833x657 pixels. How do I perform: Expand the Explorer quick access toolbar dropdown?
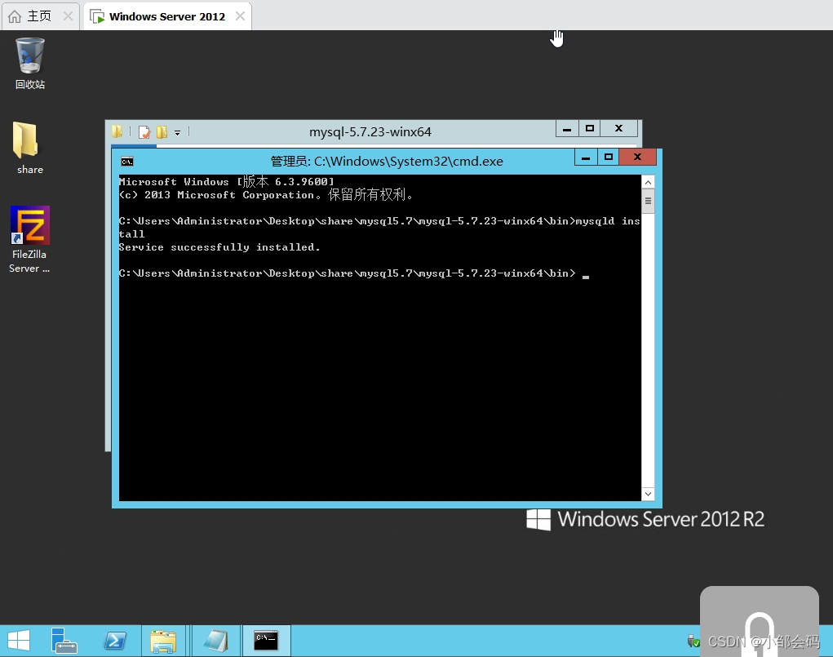(x=177, y=133)
